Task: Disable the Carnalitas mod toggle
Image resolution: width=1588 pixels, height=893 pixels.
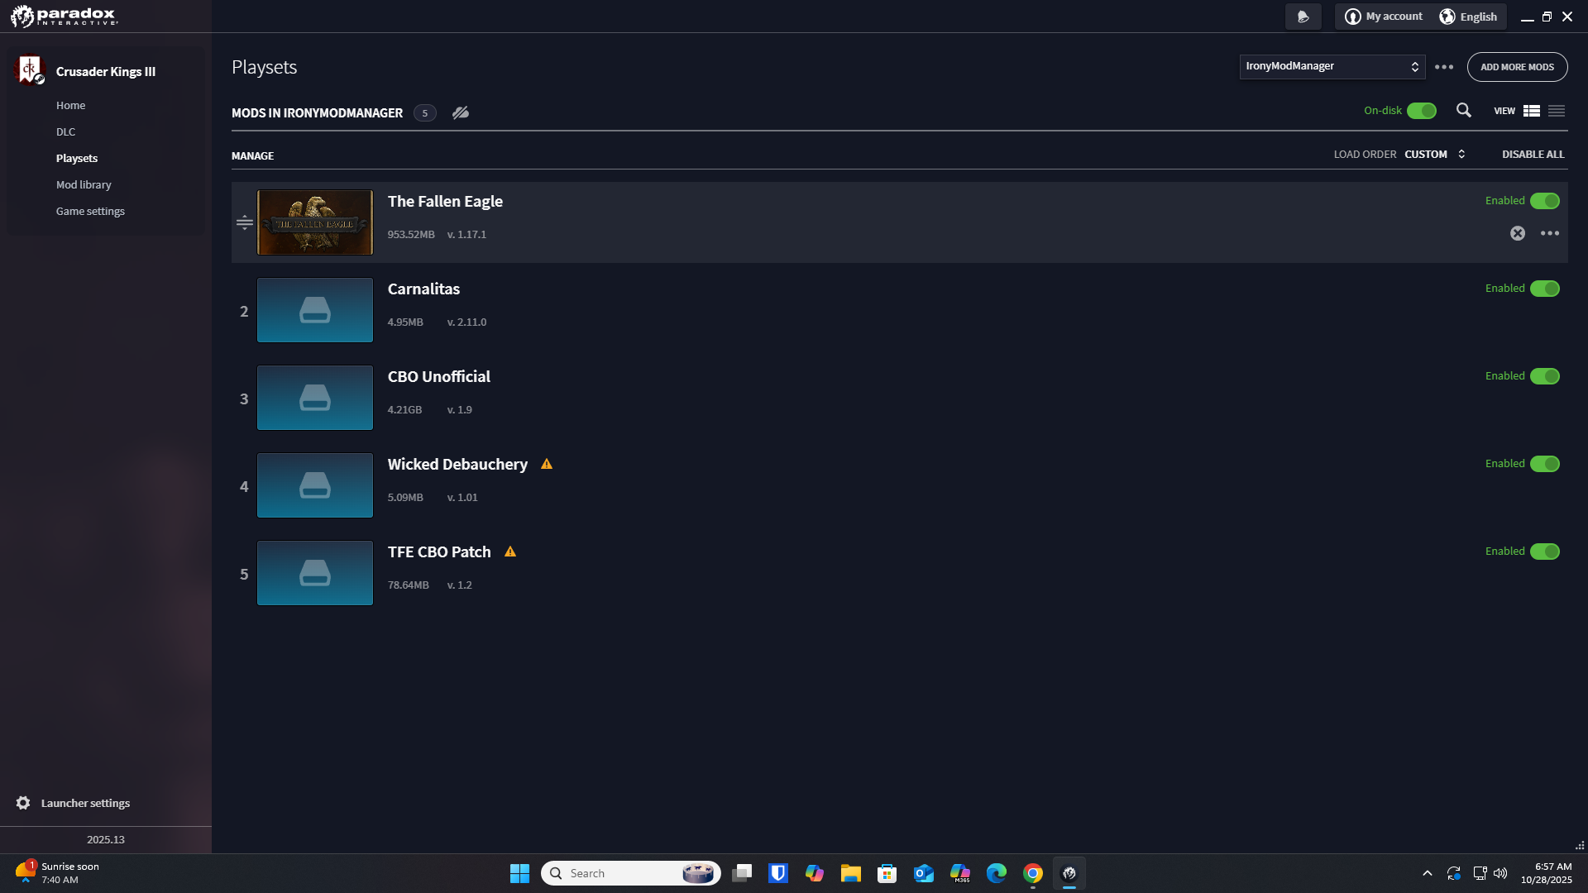Action: tap(1545, 289)
